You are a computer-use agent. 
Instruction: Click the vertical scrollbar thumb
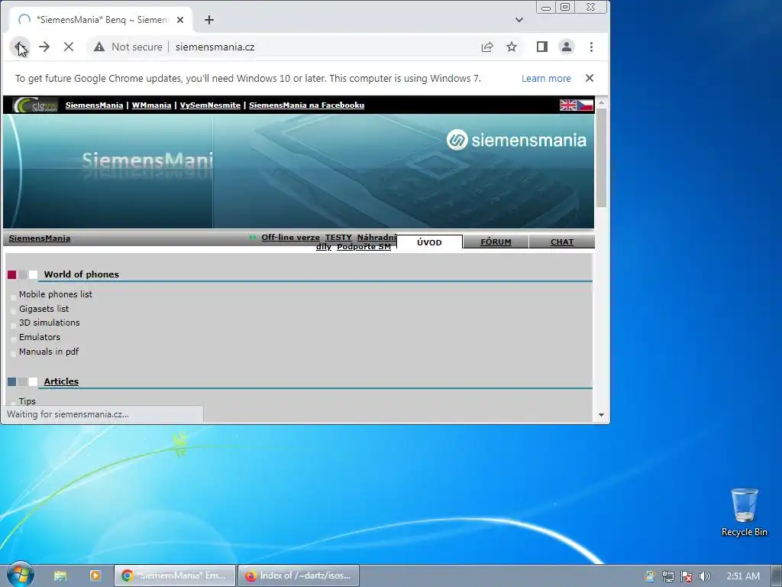[x=601, y=157]
